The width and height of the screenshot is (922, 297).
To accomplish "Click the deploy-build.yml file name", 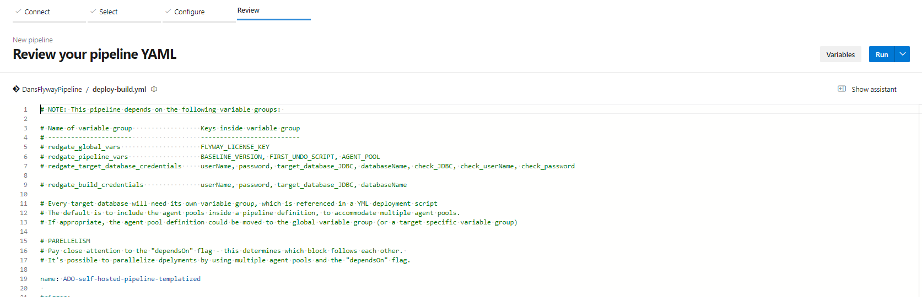I will pos(119,89).
